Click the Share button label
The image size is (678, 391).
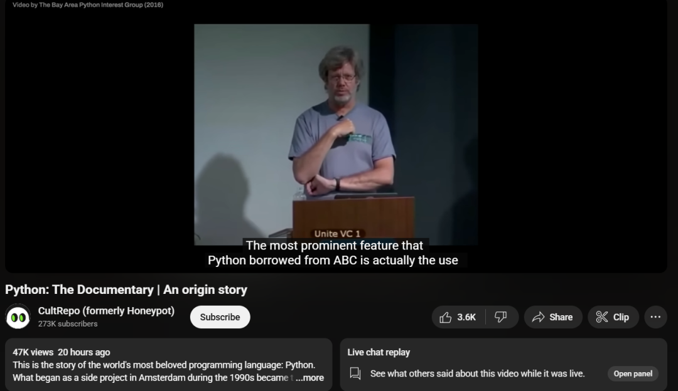(561, 317)
